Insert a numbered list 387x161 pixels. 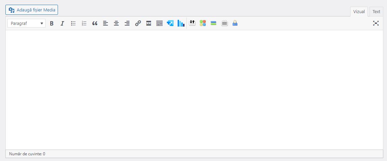point(84,24)
